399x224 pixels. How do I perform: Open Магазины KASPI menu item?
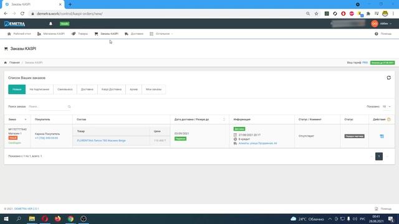[x=51, y=34]
